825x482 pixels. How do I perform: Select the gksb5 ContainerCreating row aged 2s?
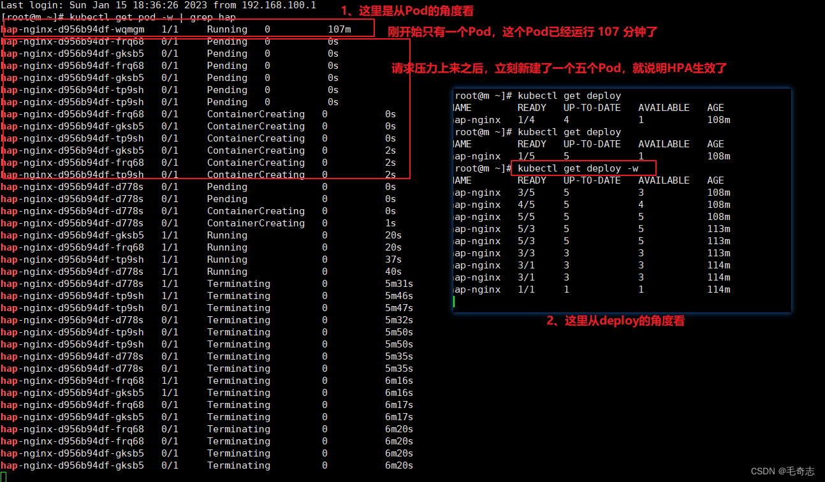pyautogui.click(x=198, y=150)
